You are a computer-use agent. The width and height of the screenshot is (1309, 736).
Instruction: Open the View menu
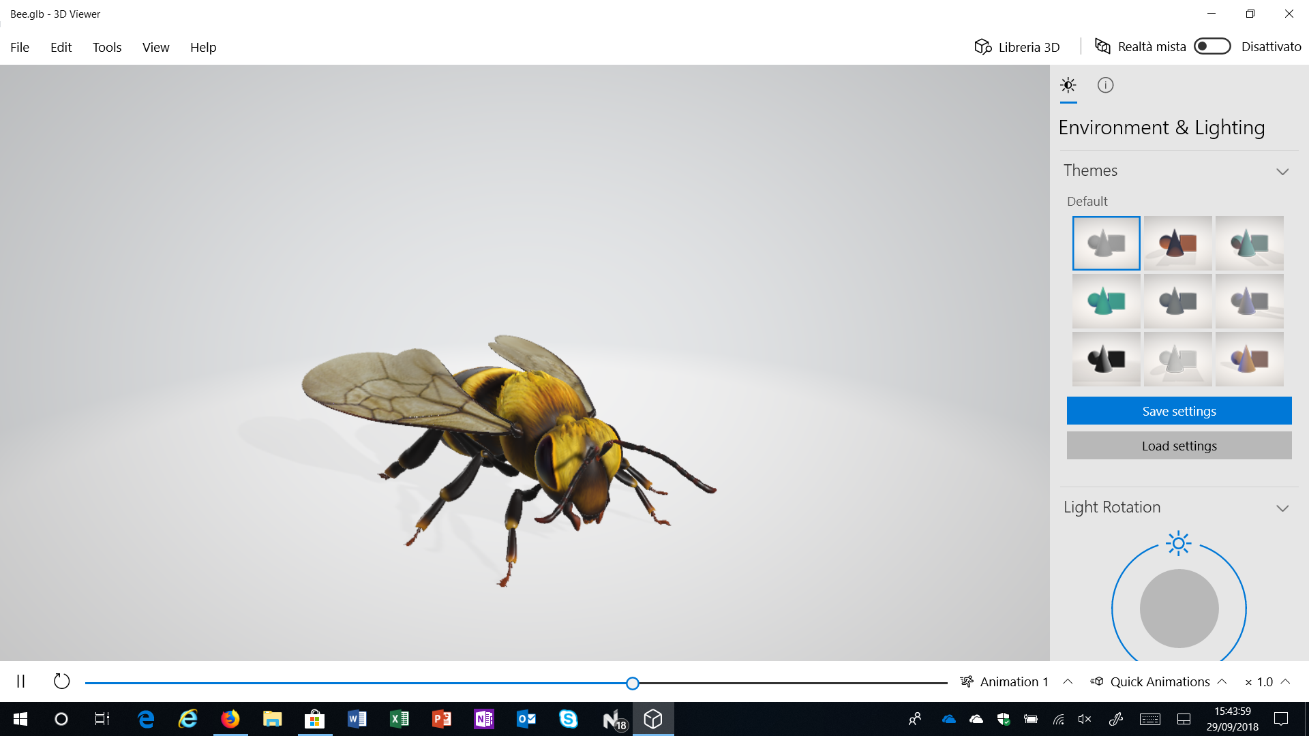point(155,47)
